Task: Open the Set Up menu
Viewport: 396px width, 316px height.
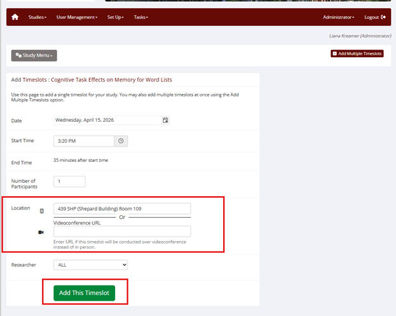Action: (116, 17)
